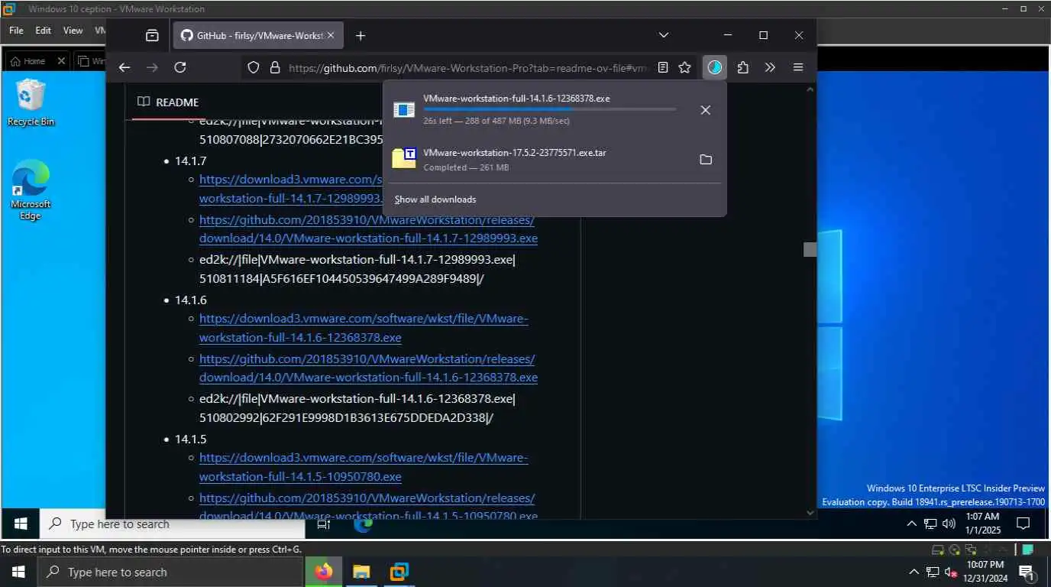Viewport: 1051px width, 587px height.
Task: Open Recycle Bin on VM desktop
Action: 31,103
